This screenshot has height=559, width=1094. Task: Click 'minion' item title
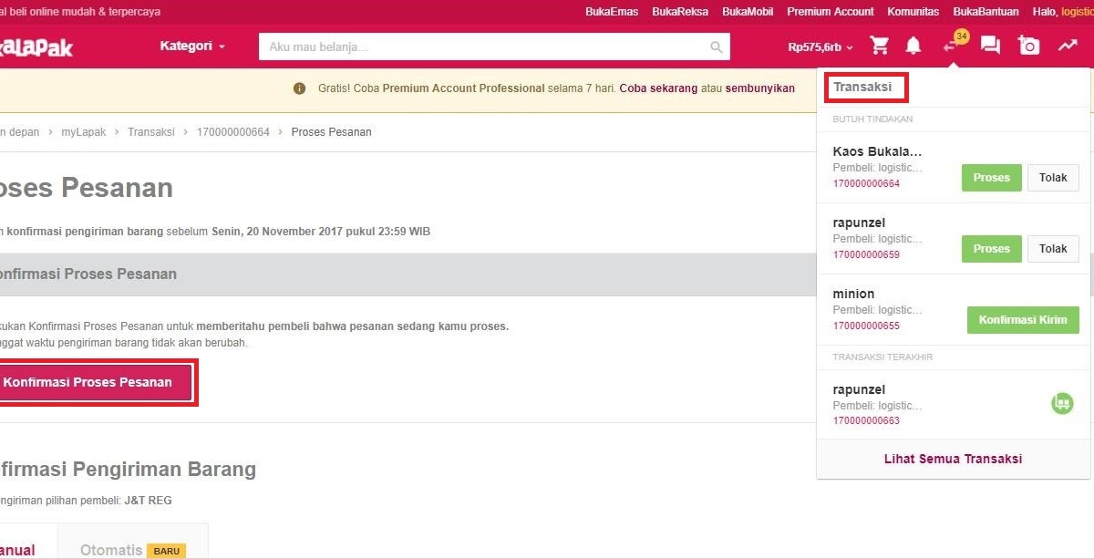click(x=853, y=294)
